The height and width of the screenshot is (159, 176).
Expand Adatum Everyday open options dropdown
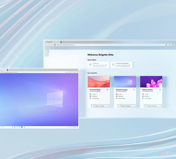(134, 106)
